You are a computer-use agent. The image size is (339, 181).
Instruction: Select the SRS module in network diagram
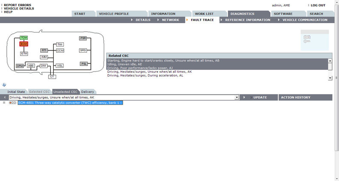pyautogui.click(x=83, y=50)
